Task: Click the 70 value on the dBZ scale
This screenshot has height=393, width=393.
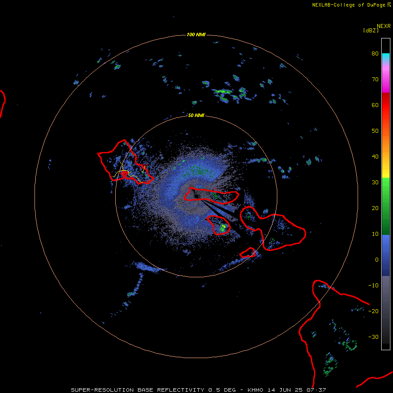Action: pyautogui.click(x=375, y=79)
